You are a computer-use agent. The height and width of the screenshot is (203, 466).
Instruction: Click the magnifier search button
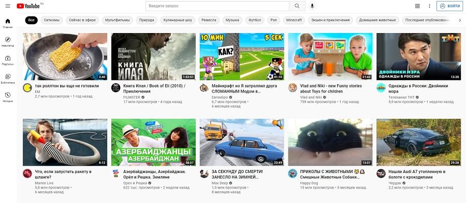pyautogui.click(x=297, y=6)
